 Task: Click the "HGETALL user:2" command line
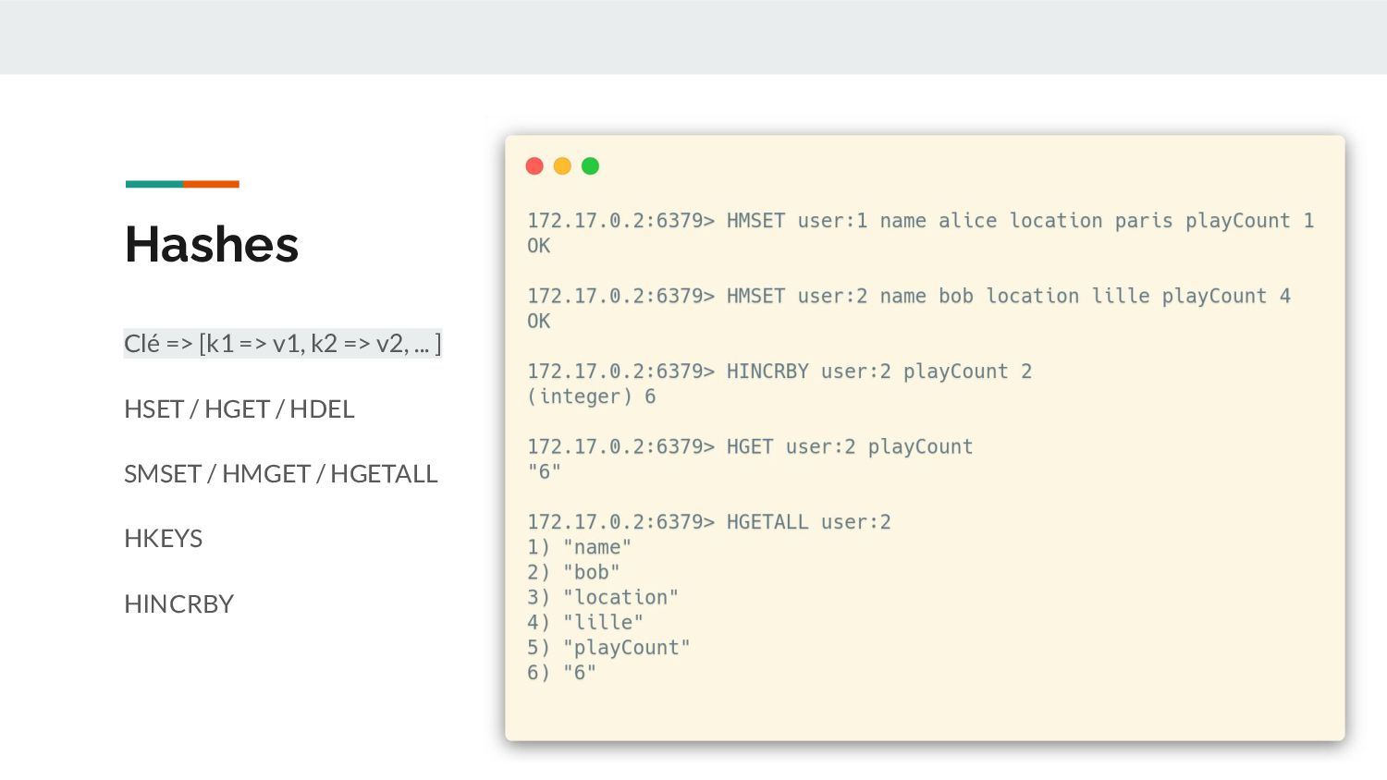[708, 522]
